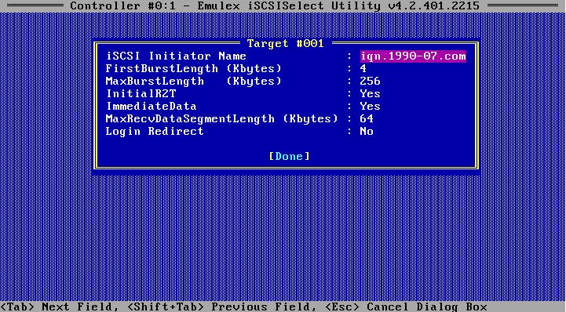Select MaxRecvDataSegmentLength value 64
This screenshot has height=312, width=566.
point(367,118)
